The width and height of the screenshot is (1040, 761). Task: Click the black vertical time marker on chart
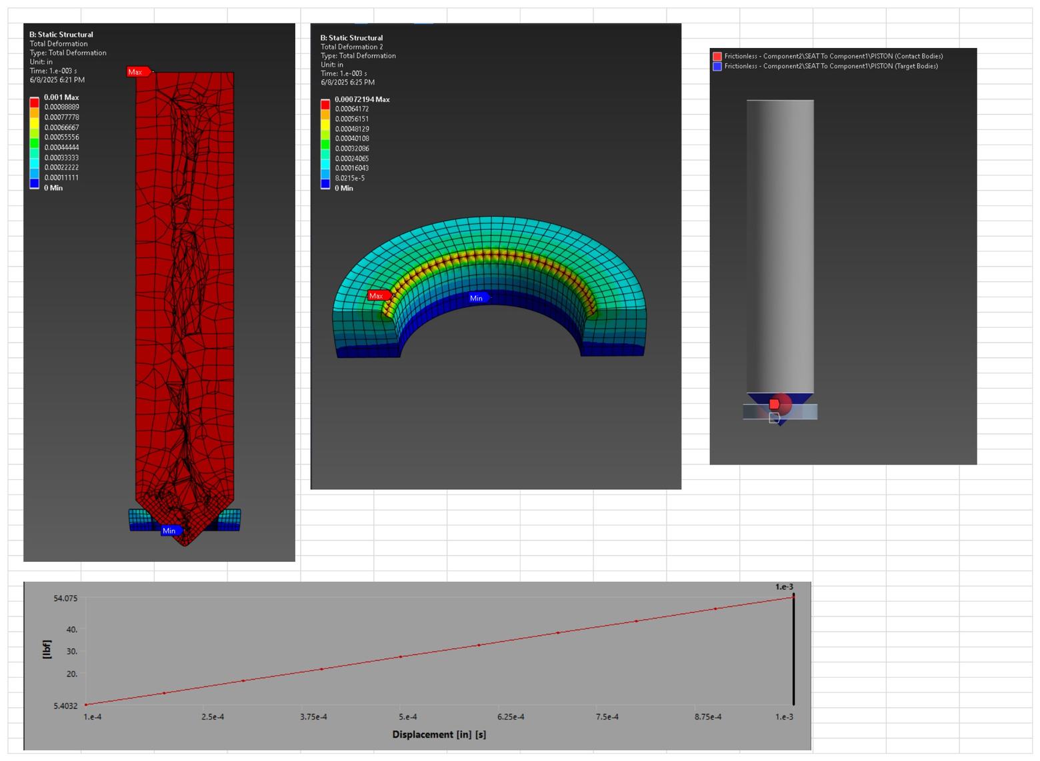(x=793, y=650)
